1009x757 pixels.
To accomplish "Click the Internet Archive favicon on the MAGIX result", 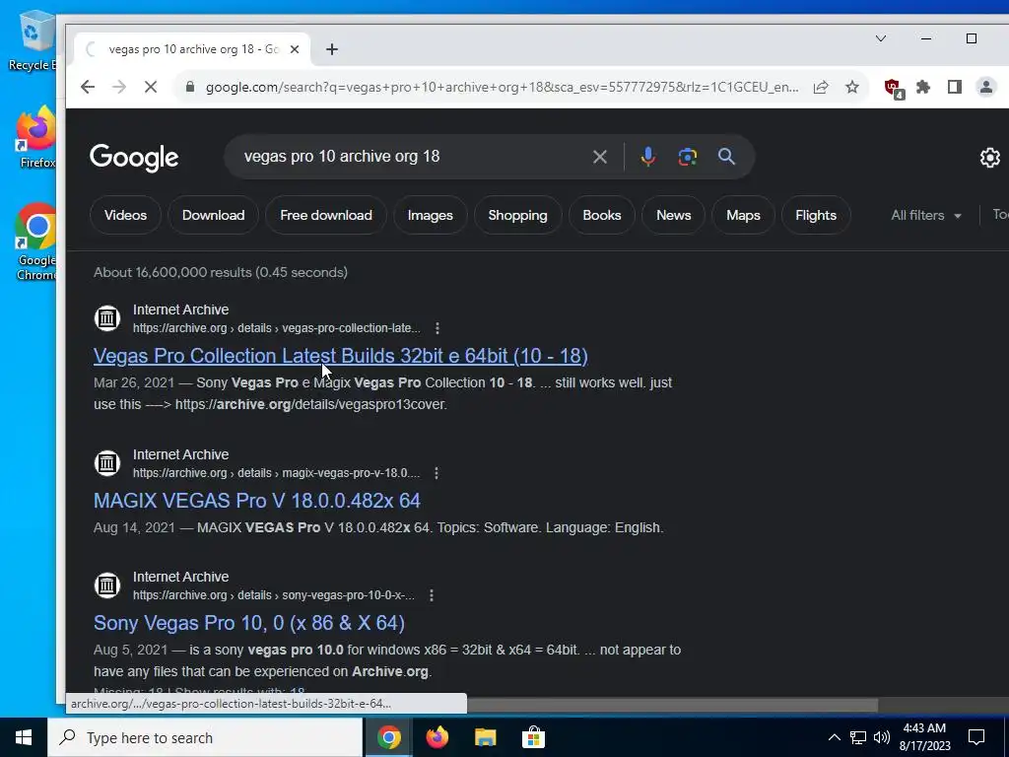I will [x=107, y=463].
